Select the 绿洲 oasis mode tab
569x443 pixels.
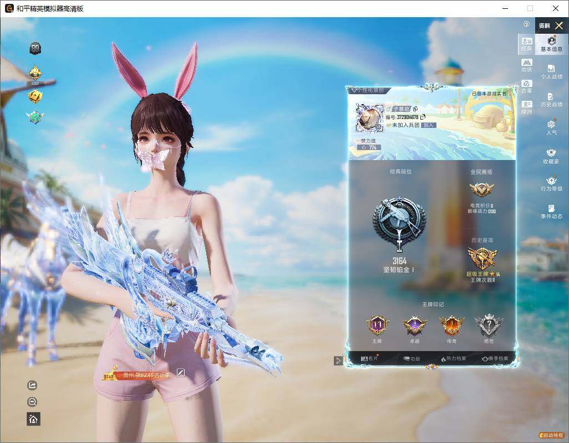[526, 107]
